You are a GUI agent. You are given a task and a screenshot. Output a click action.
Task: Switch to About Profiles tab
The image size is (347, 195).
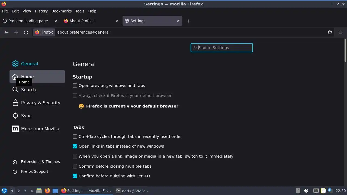coord(91,21)
